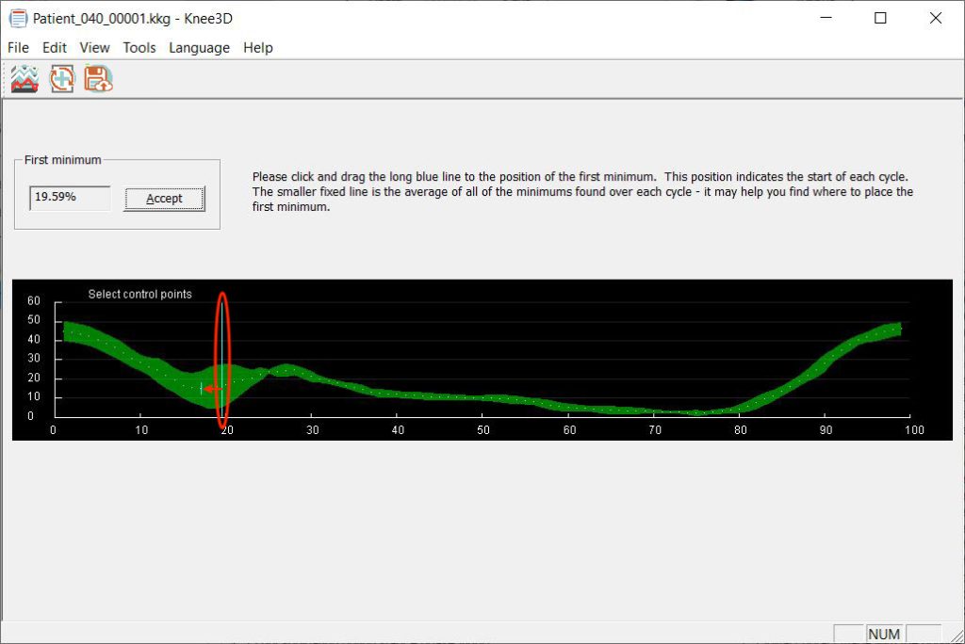Close the Knee3D window
The height and width of the screenshot is (644, 965).
(x=936, y=18)
